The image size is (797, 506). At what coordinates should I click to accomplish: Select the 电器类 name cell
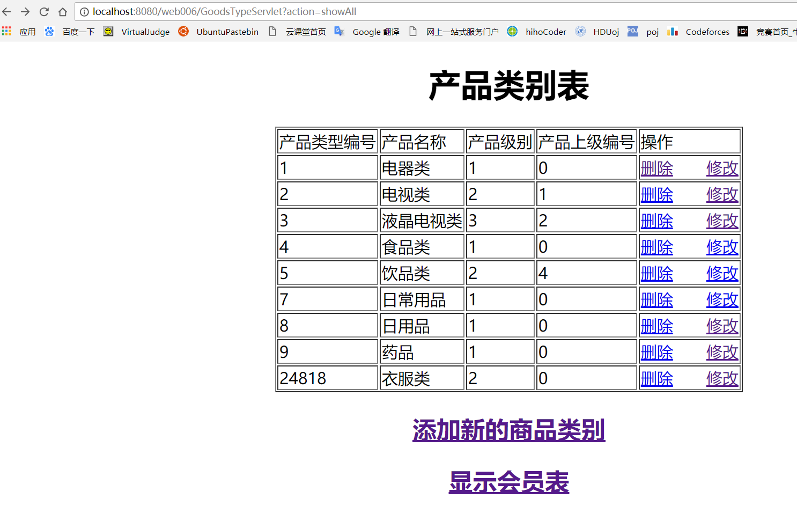tap(422, 168)
